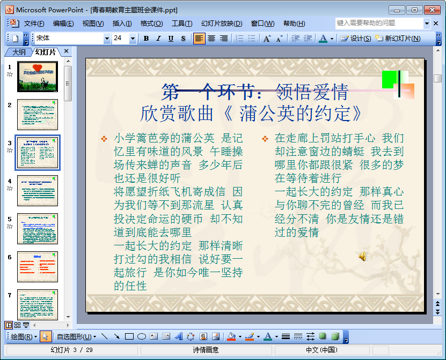Close the slide thumbnail pane
Image resolution: width=446 pixels, height=360 pixels.
pos(66,51)
